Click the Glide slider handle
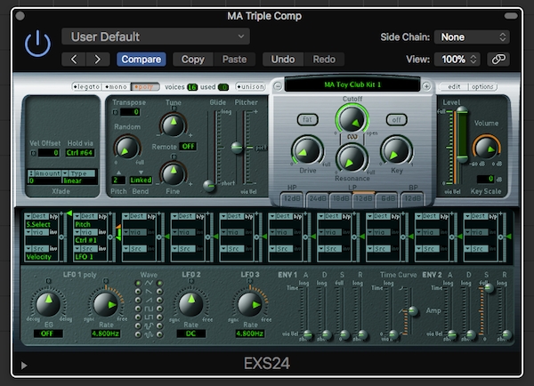Image resolution: width=534 pixels, height=386 pixels. (x=208, y=186)
